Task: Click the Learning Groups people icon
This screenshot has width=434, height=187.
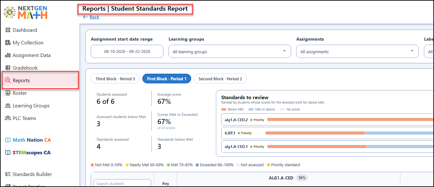Action: pos(8,106)
